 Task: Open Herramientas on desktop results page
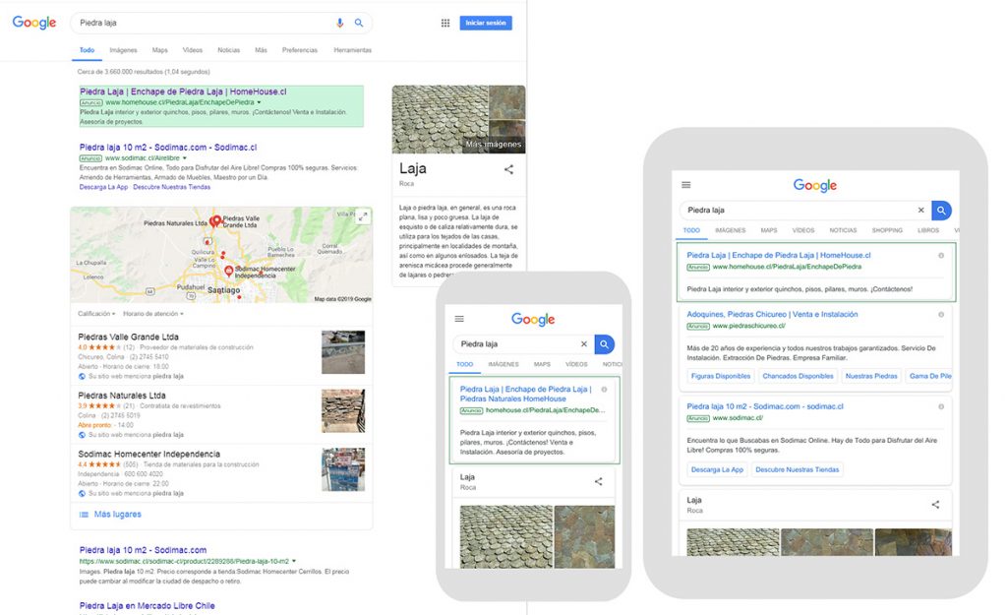click(x=353, y=50)
